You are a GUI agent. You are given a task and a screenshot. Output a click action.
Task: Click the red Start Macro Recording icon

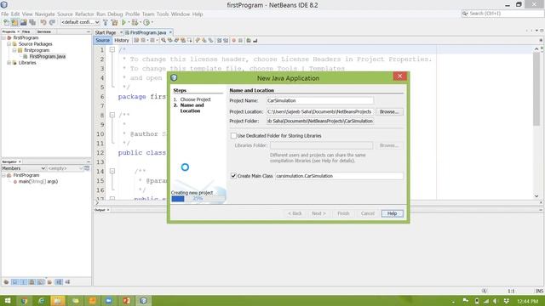(x=233, y=40)
